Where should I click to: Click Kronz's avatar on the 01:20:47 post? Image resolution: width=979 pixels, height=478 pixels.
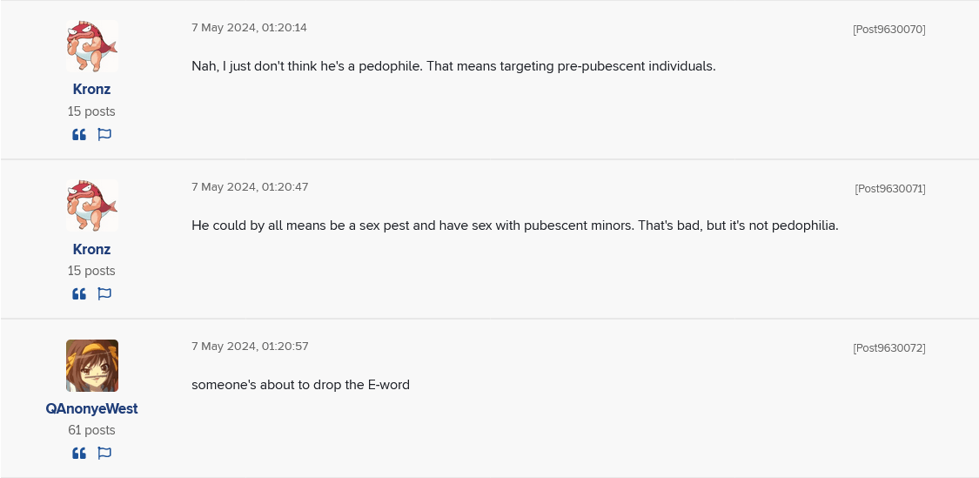[x=92, y=206]
